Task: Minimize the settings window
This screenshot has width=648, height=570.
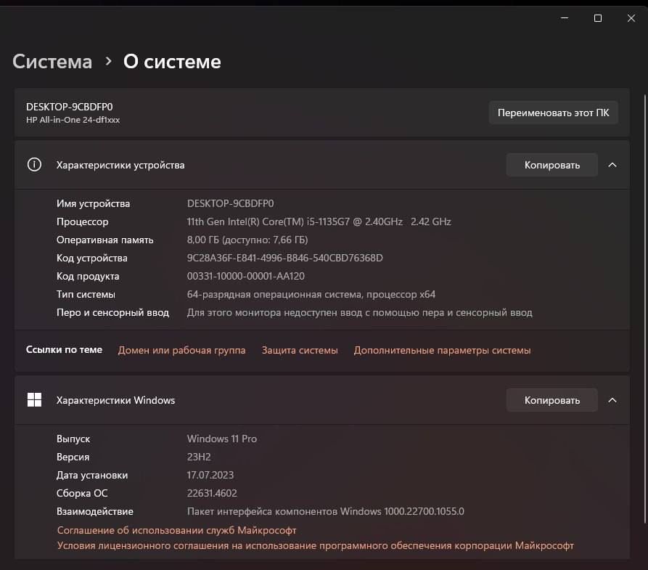Action: [565, 18]
